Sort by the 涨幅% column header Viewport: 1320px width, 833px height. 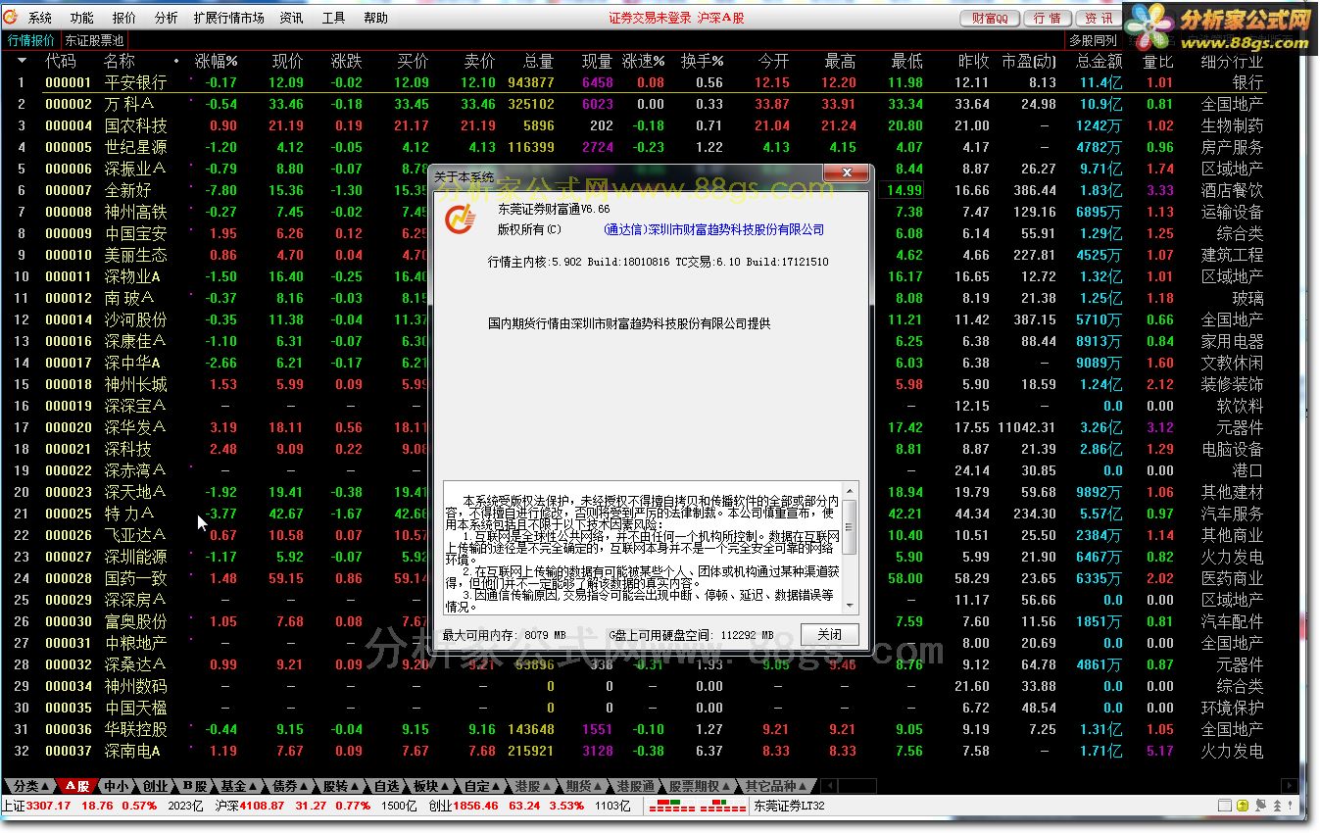coord(216,61)
